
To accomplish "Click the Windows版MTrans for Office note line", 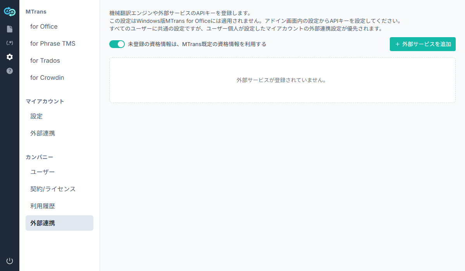I will [x=255, y=21].
